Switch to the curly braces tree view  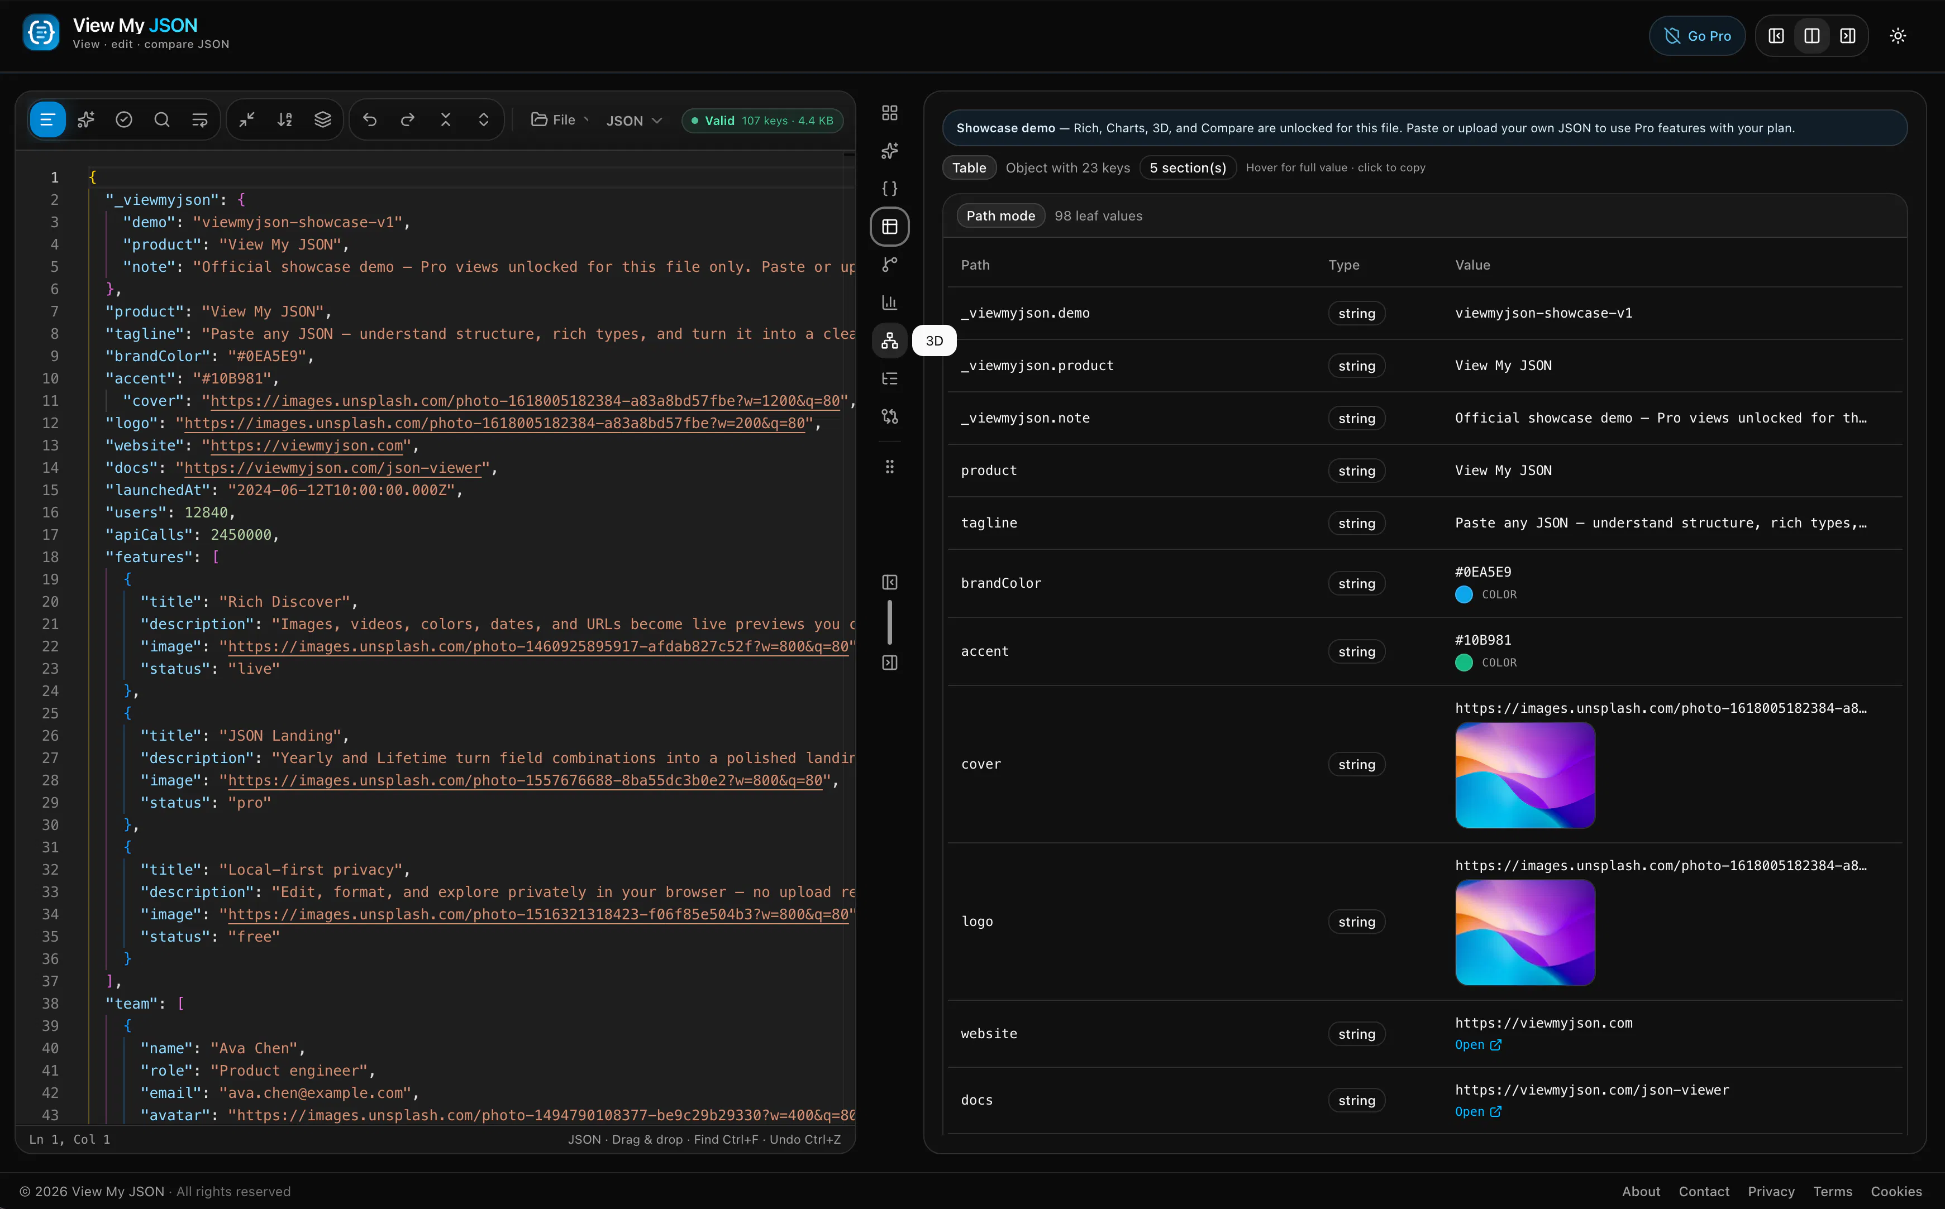click(890, 189)
